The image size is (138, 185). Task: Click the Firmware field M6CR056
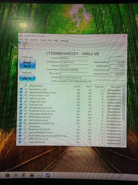(74, 58)
